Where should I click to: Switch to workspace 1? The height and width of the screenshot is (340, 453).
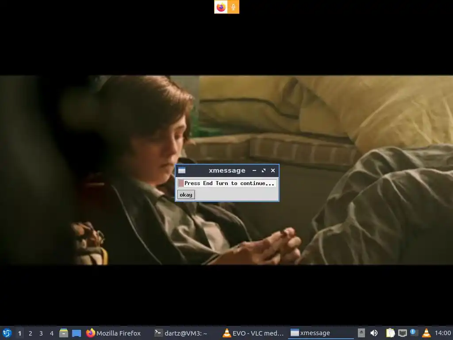click(19, 333)
